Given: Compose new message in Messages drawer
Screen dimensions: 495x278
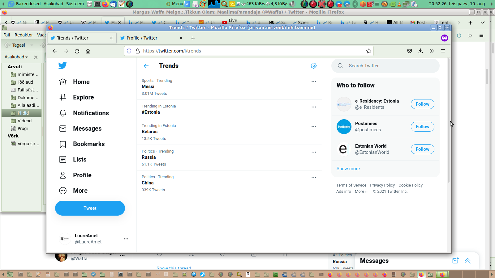Looking at the screenshot, I should pyautogui.click(x=455, y=261).
